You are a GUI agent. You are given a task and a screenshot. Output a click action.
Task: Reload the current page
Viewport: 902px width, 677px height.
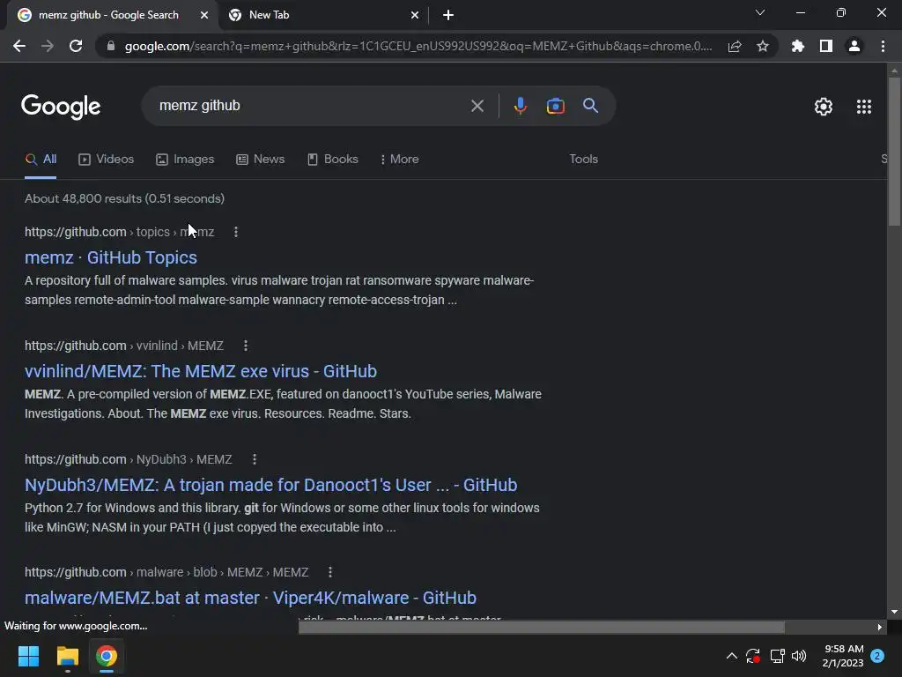(76, 46)
